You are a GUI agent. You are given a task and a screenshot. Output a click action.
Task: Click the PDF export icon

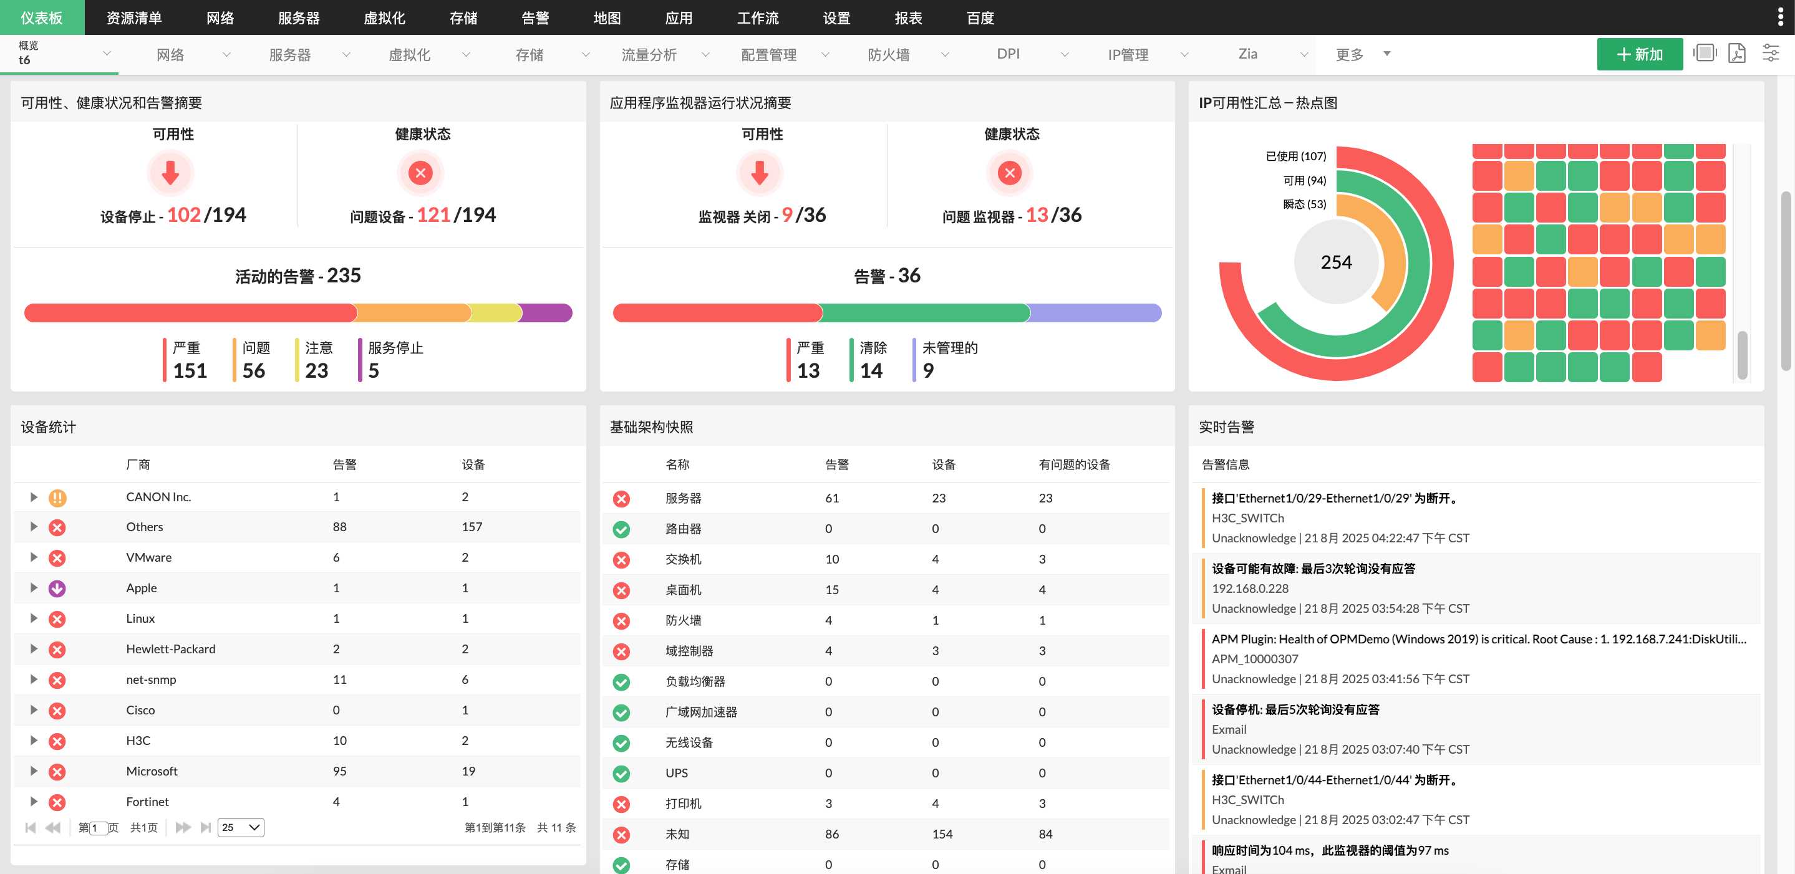[1736, 54]
